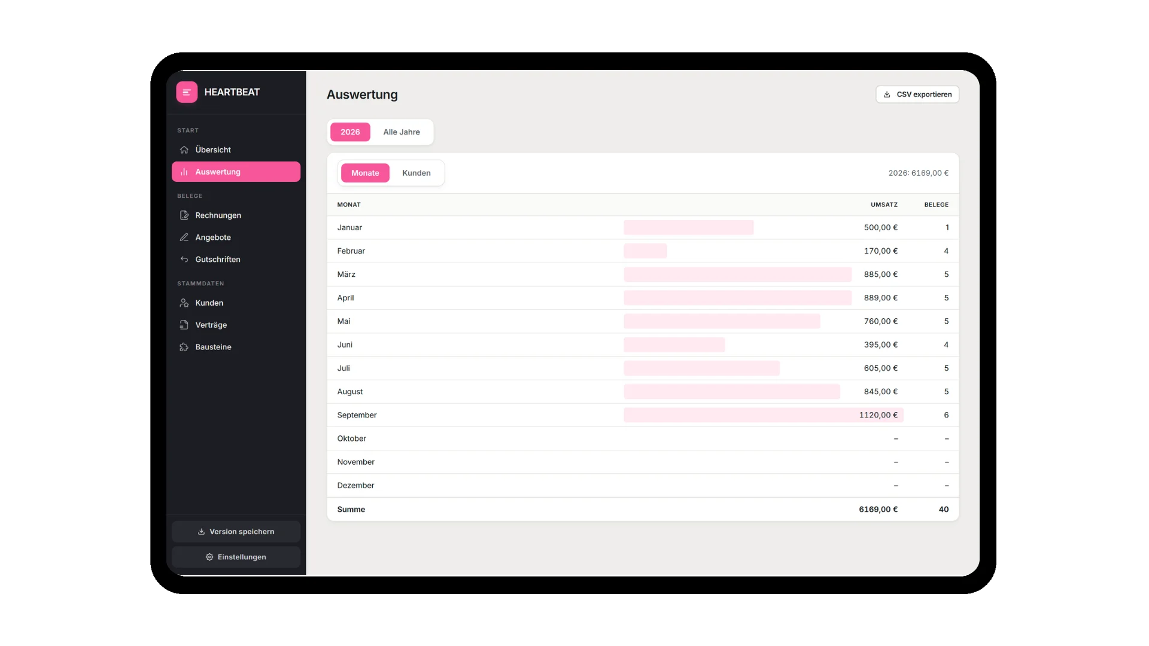Open the Gutschriften section
Image resolution: width=1149 pixels, height=646 pixels.
tap(236, 259)
